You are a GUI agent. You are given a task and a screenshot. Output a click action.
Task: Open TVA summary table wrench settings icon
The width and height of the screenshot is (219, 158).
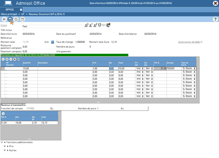pos(3,113)
